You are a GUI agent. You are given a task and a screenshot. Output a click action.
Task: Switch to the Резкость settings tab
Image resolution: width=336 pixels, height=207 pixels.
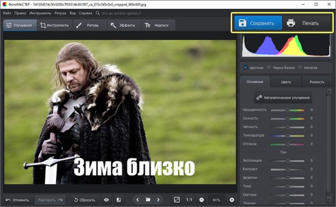point(317,82)
